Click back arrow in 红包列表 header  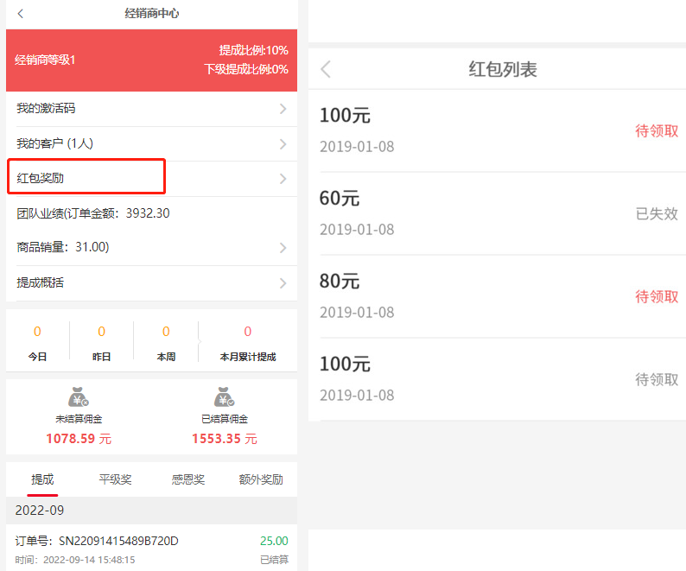[x=326, y=70]
